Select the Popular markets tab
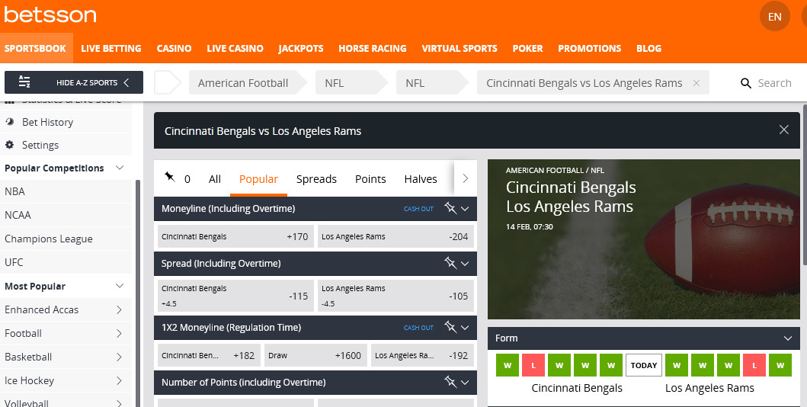Image resolution: width=807 pixels, height=407 pixels. coord(258,179)
